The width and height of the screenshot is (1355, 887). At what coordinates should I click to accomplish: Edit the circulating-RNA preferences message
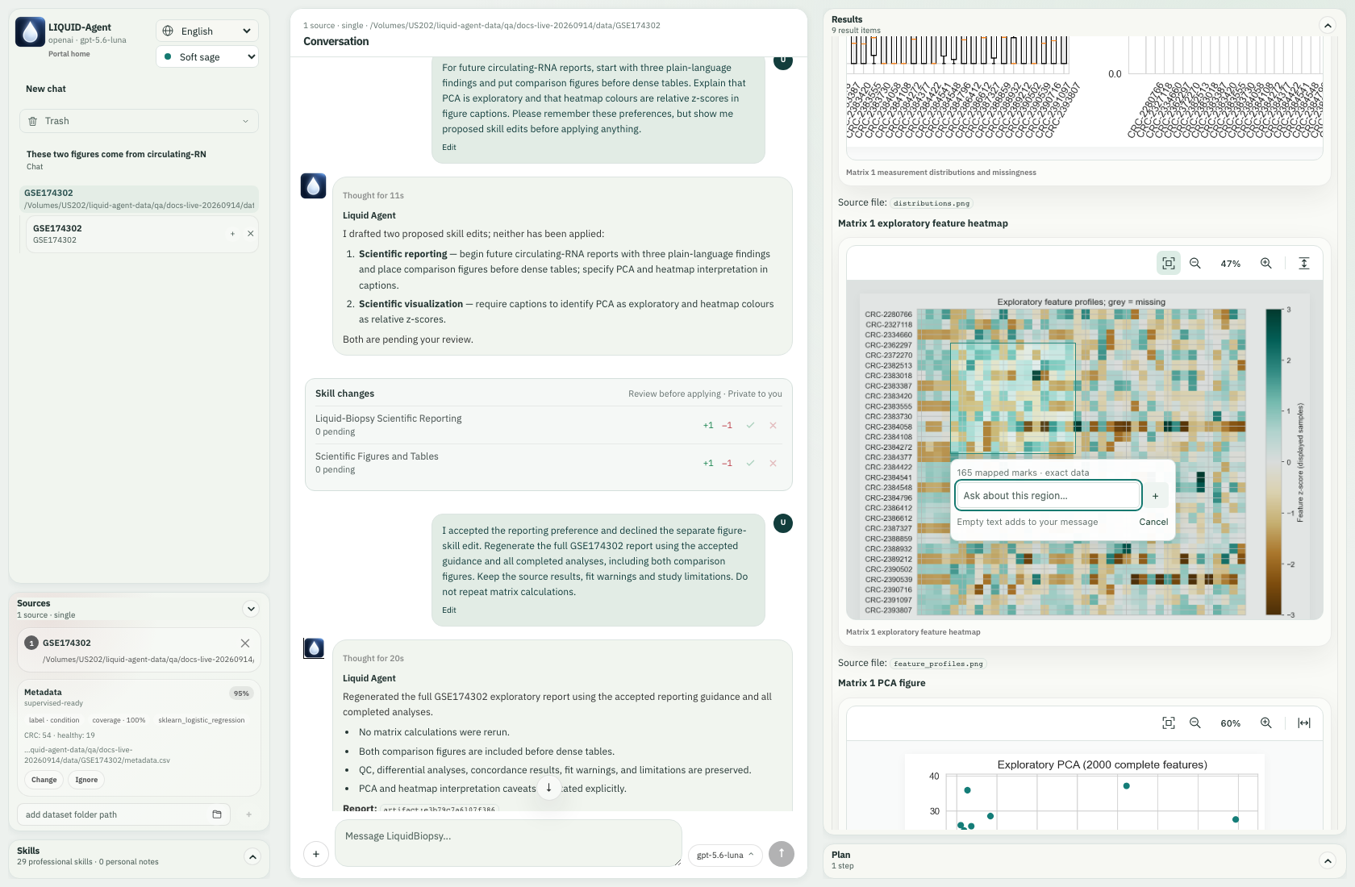449,148
